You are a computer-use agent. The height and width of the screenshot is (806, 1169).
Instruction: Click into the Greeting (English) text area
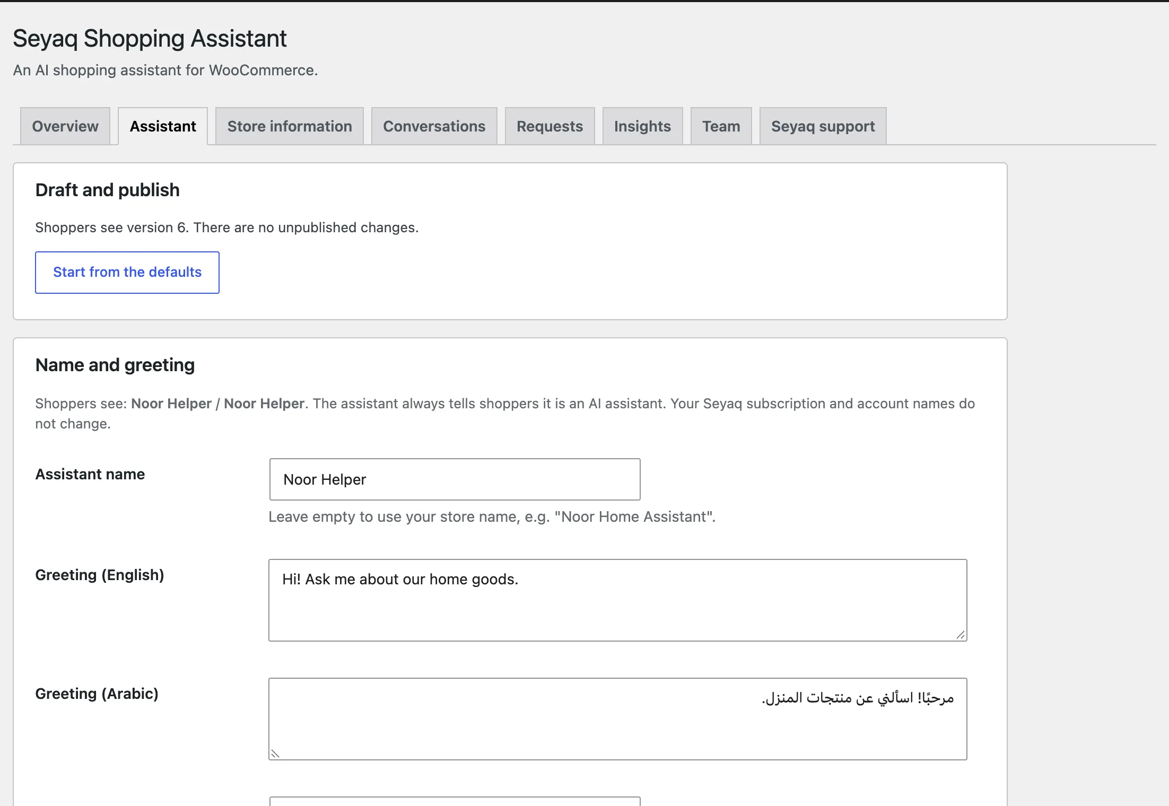click(x=618, y=600)
